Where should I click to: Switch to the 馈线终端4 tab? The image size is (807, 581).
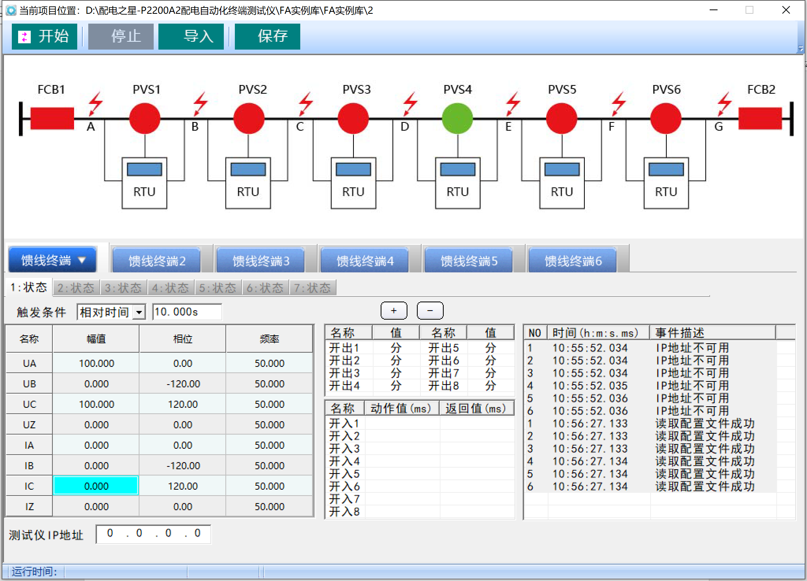(x=364, y=261)
